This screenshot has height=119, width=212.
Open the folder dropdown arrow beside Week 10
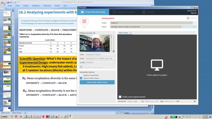click(195, 23)
